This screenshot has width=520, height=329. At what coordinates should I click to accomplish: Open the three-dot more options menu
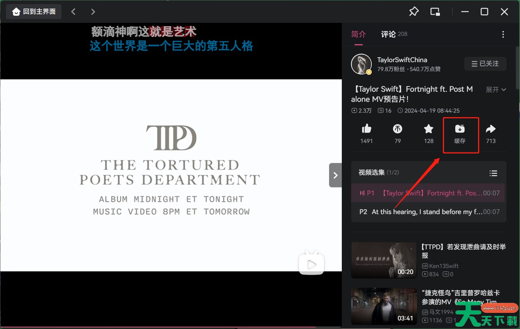pos(503,34)
